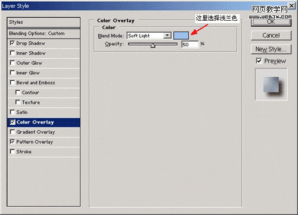Enable the Satin checkbox

(x=13, y=112)
